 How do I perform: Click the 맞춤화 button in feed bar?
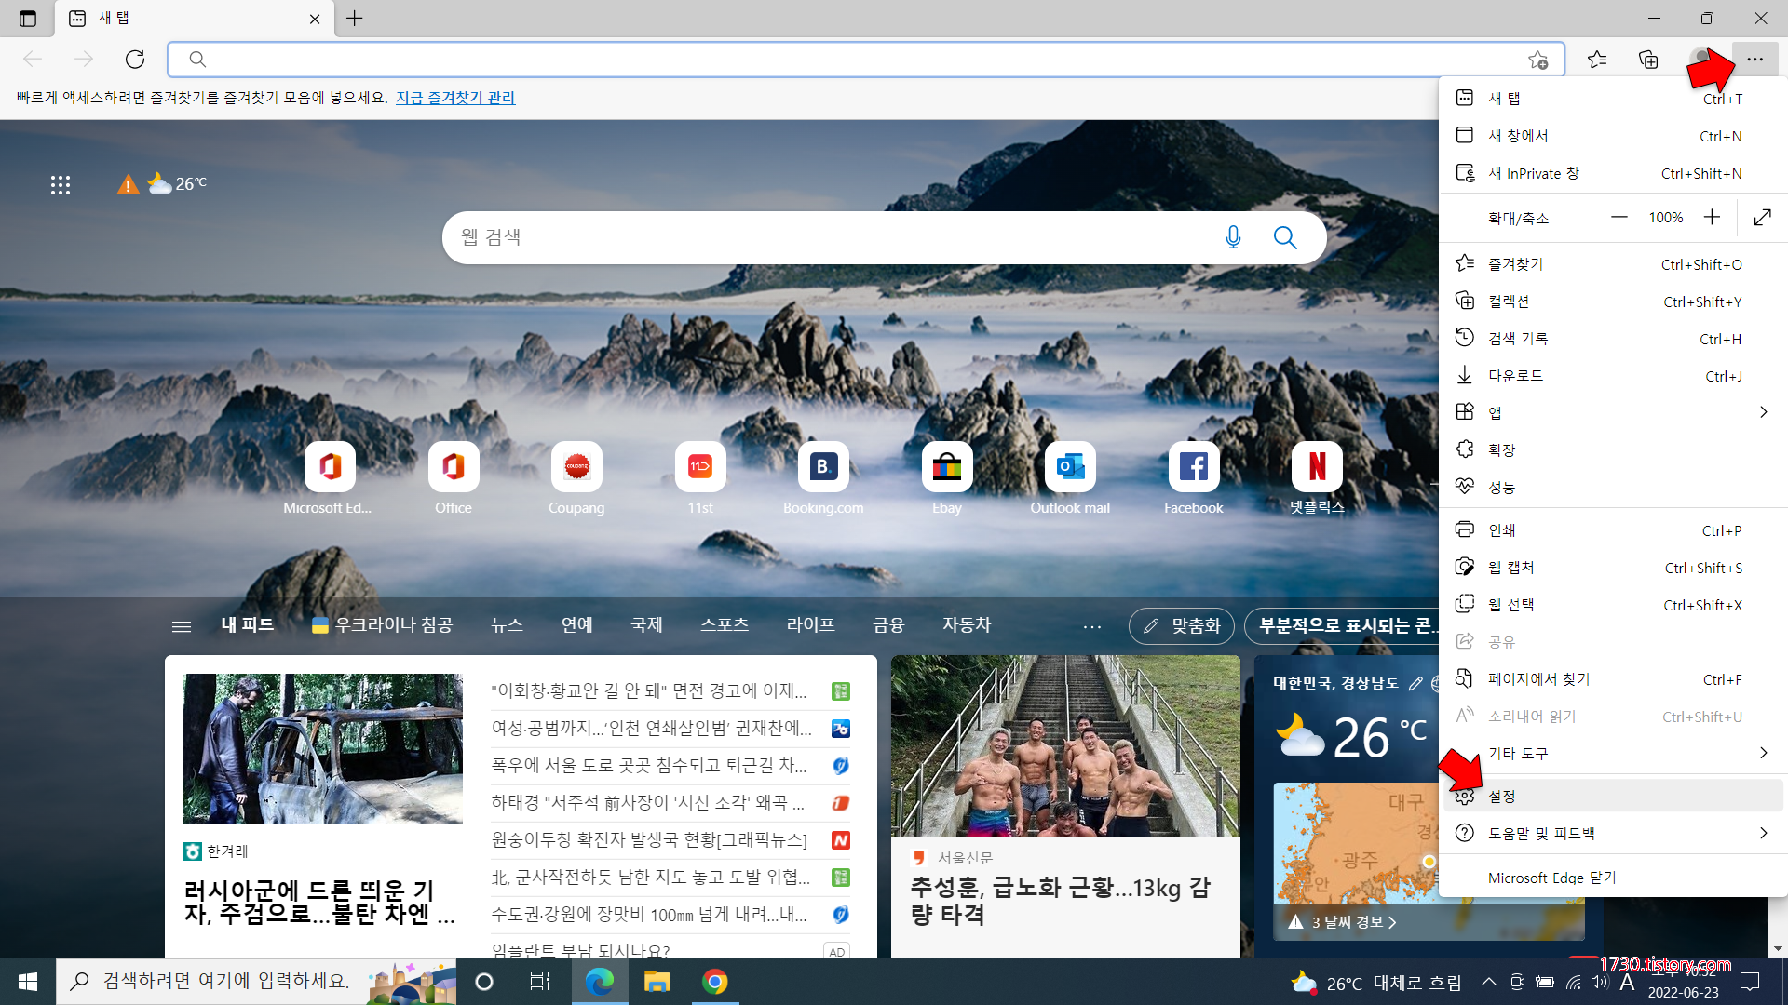tap(1181, 626)
